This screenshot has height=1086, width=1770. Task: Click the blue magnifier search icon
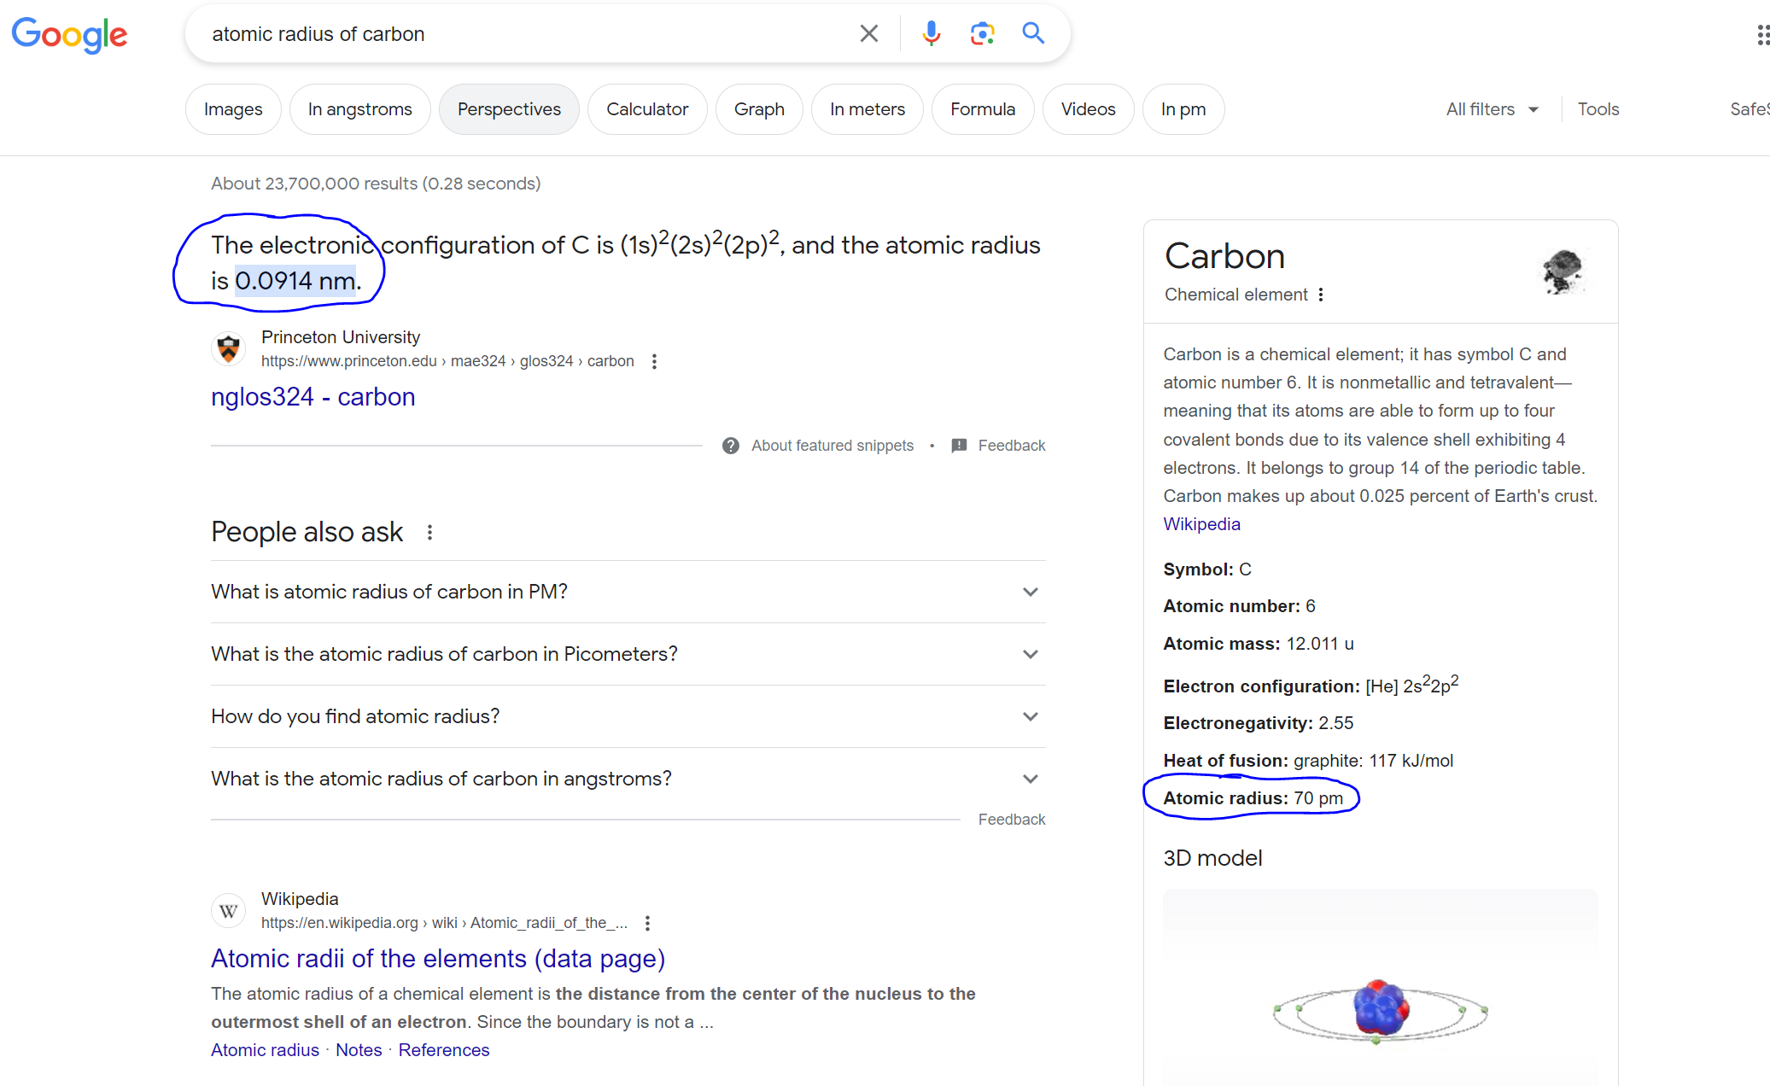1033,34
